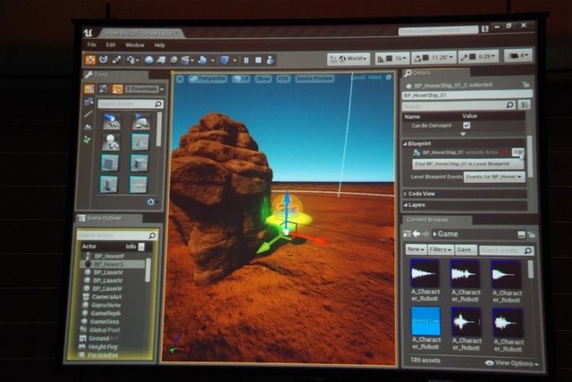Click the blue globe toolbar icon
This screenshot has width=572, height=382.
point(148,60)
